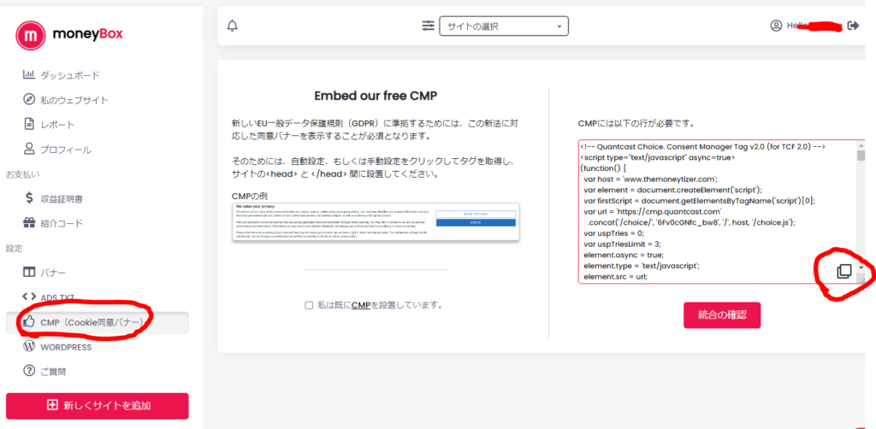Image resolution: width=876 pixels, height=429 pixels.
Task: Click the user profile avatar icon
Action: pos(776,26)
